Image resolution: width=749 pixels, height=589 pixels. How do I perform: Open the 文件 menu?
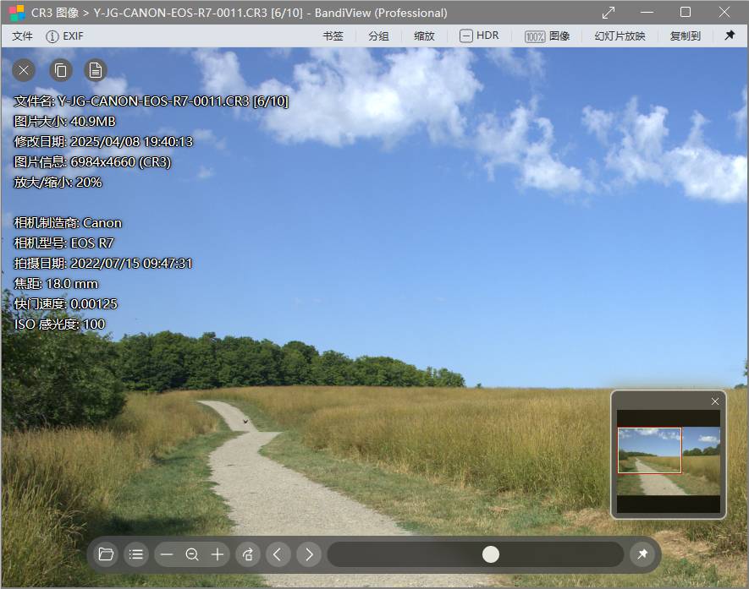pyautogui.click(x=23, y=36)
